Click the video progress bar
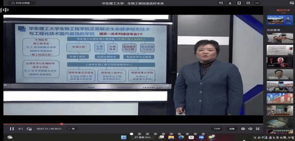295x141 pixels. coord(133,124)
